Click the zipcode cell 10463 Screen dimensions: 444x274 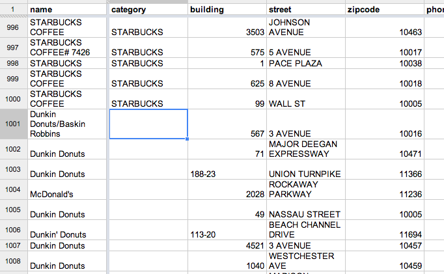coord(385,27)
